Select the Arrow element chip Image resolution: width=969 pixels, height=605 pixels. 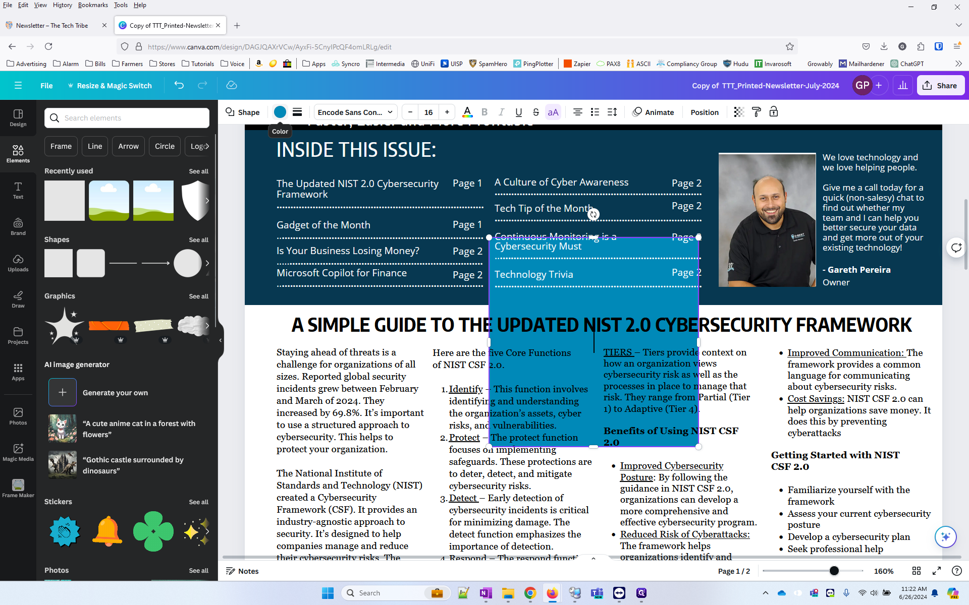pos(128,146)
